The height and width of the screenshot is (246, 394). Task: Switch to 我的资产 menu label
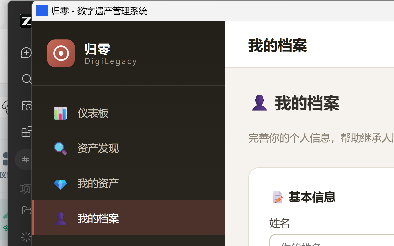(98, 183)
